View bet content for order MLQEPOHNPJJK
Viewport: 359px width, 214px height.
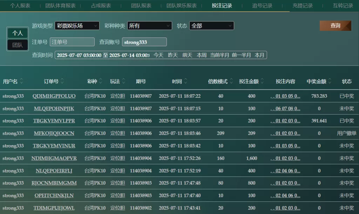pyautogui.click(x=285, y=109)
